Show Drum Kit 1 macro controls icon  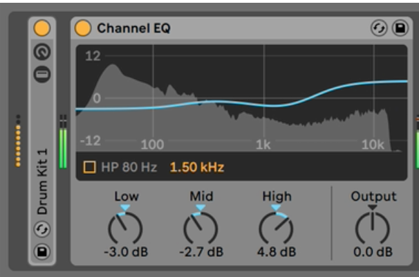click(x=42, y=52)
